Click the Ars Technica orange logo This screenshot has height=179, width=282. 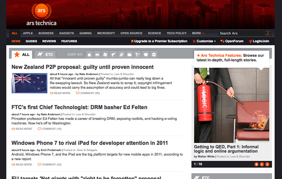pyautogui.click(x=41, y=11)
